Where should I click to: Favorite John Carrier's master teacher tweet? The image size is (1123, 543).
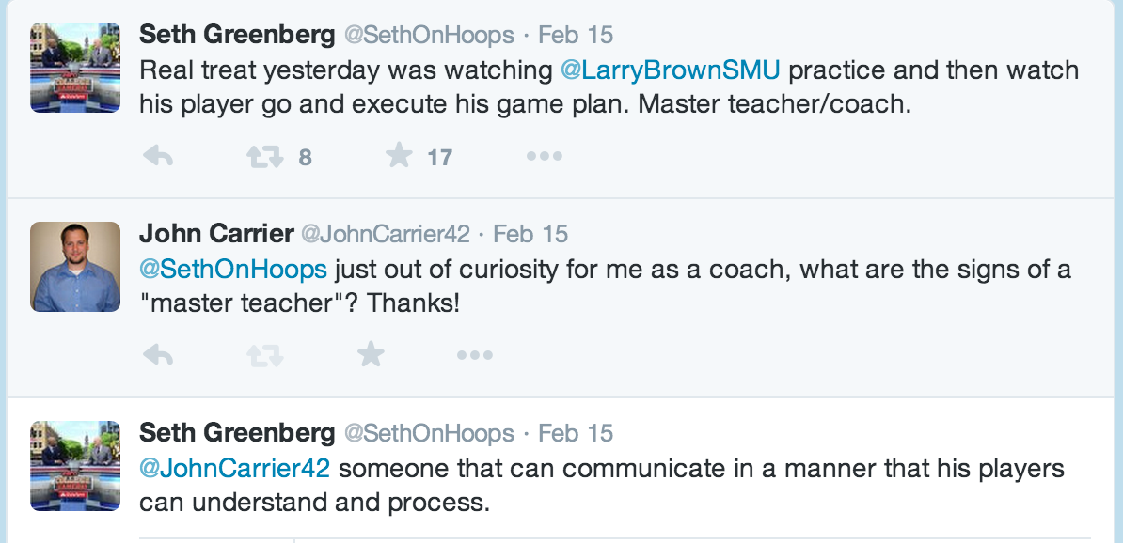tap(372, 354)
